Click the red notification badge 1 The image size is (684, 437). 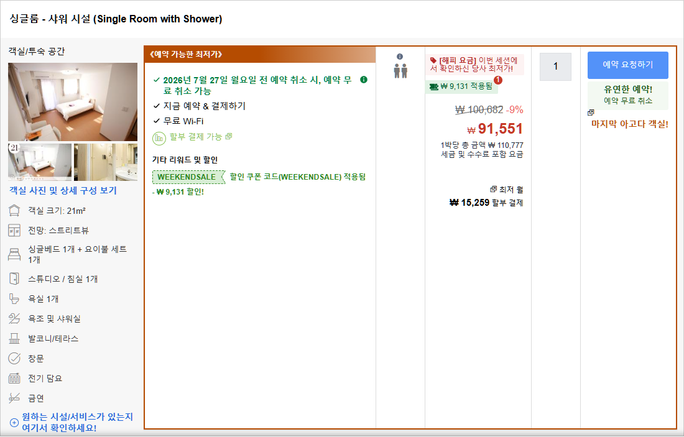(x=498, y=80)
